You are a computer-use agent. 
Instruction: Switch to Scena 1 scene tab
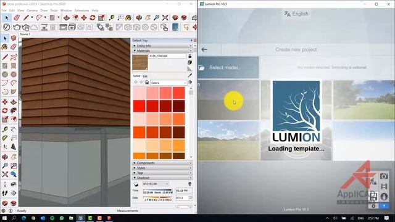[x=25, y=35]
